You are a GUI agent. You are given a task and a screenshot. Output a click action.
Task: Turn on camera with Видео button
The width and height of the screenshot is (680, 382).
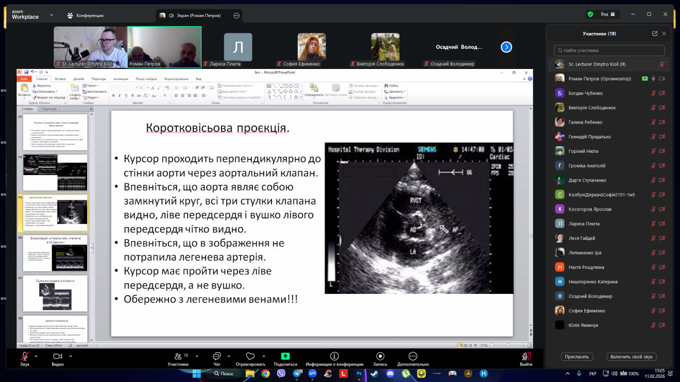[57, 357]
